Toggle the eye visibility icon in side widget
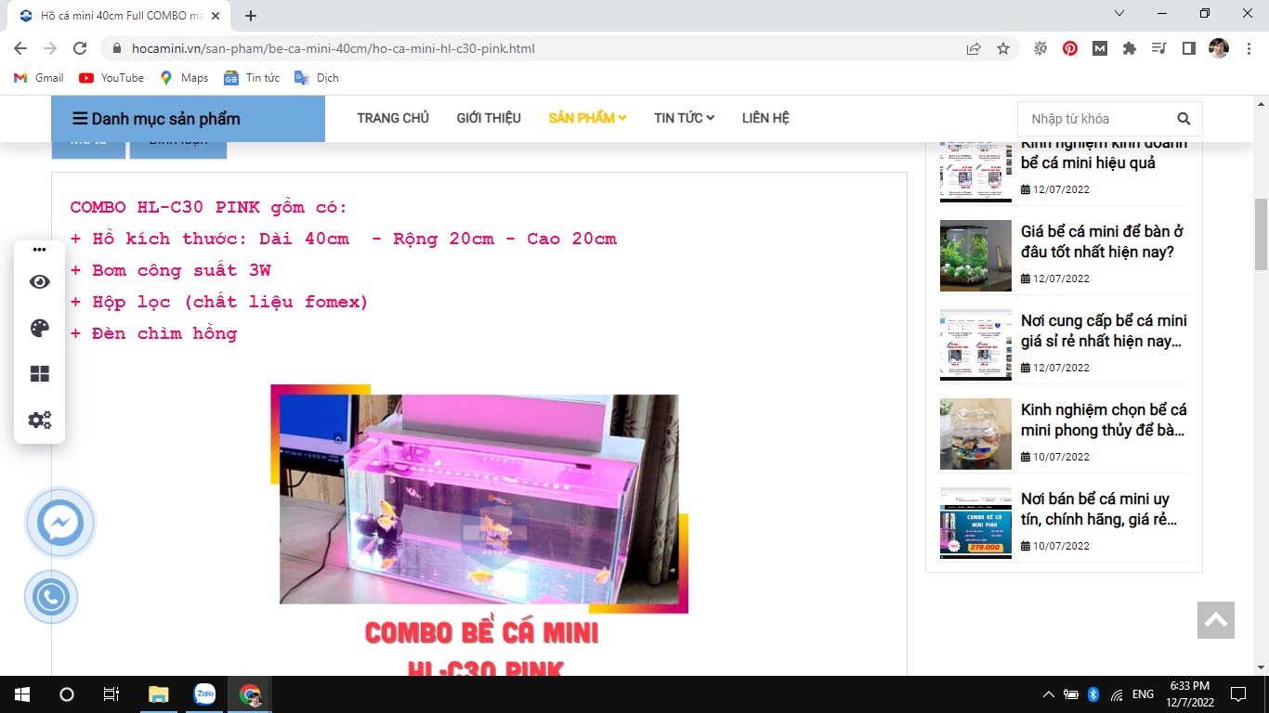This screenshot has height=713, width=1269. (39, 282)
